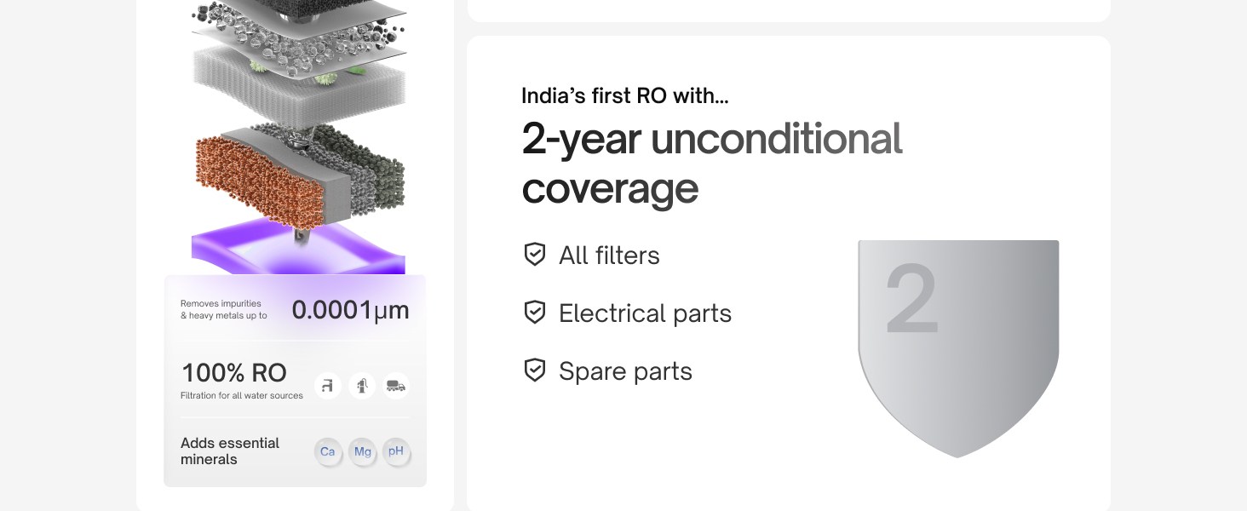Click the large silver 2-year shield badge

pyautogui.click(x=958, y=345)
